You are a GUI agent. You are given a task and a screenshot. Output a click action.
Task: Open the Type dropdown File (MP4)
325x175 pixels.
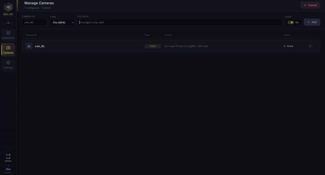(62, 23)
